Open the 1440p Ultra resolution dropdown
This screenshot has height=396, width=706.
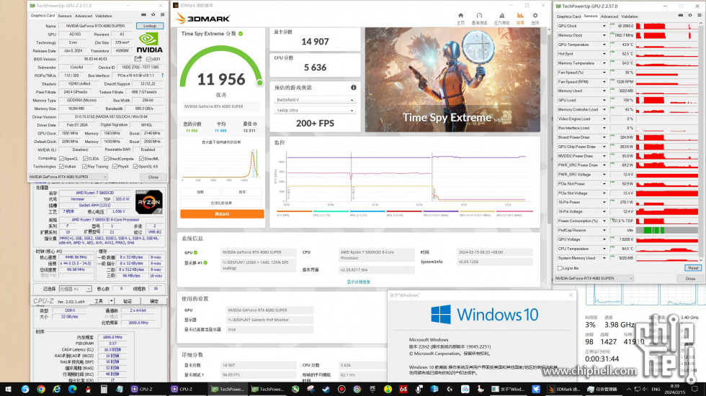(315, 110)
